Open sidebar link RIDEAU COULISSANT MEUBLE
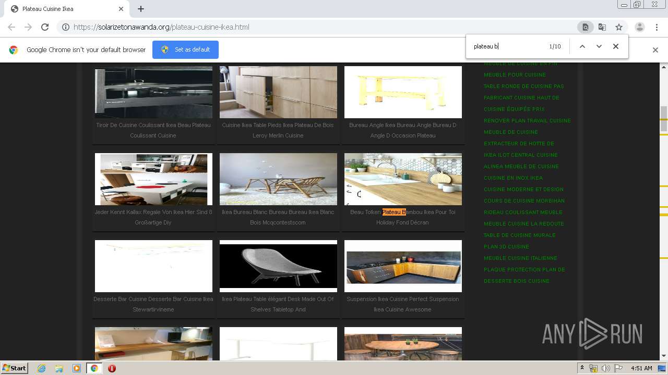This screenshot has width=668, height=375. pyautogui.click(x=523, y=213)
